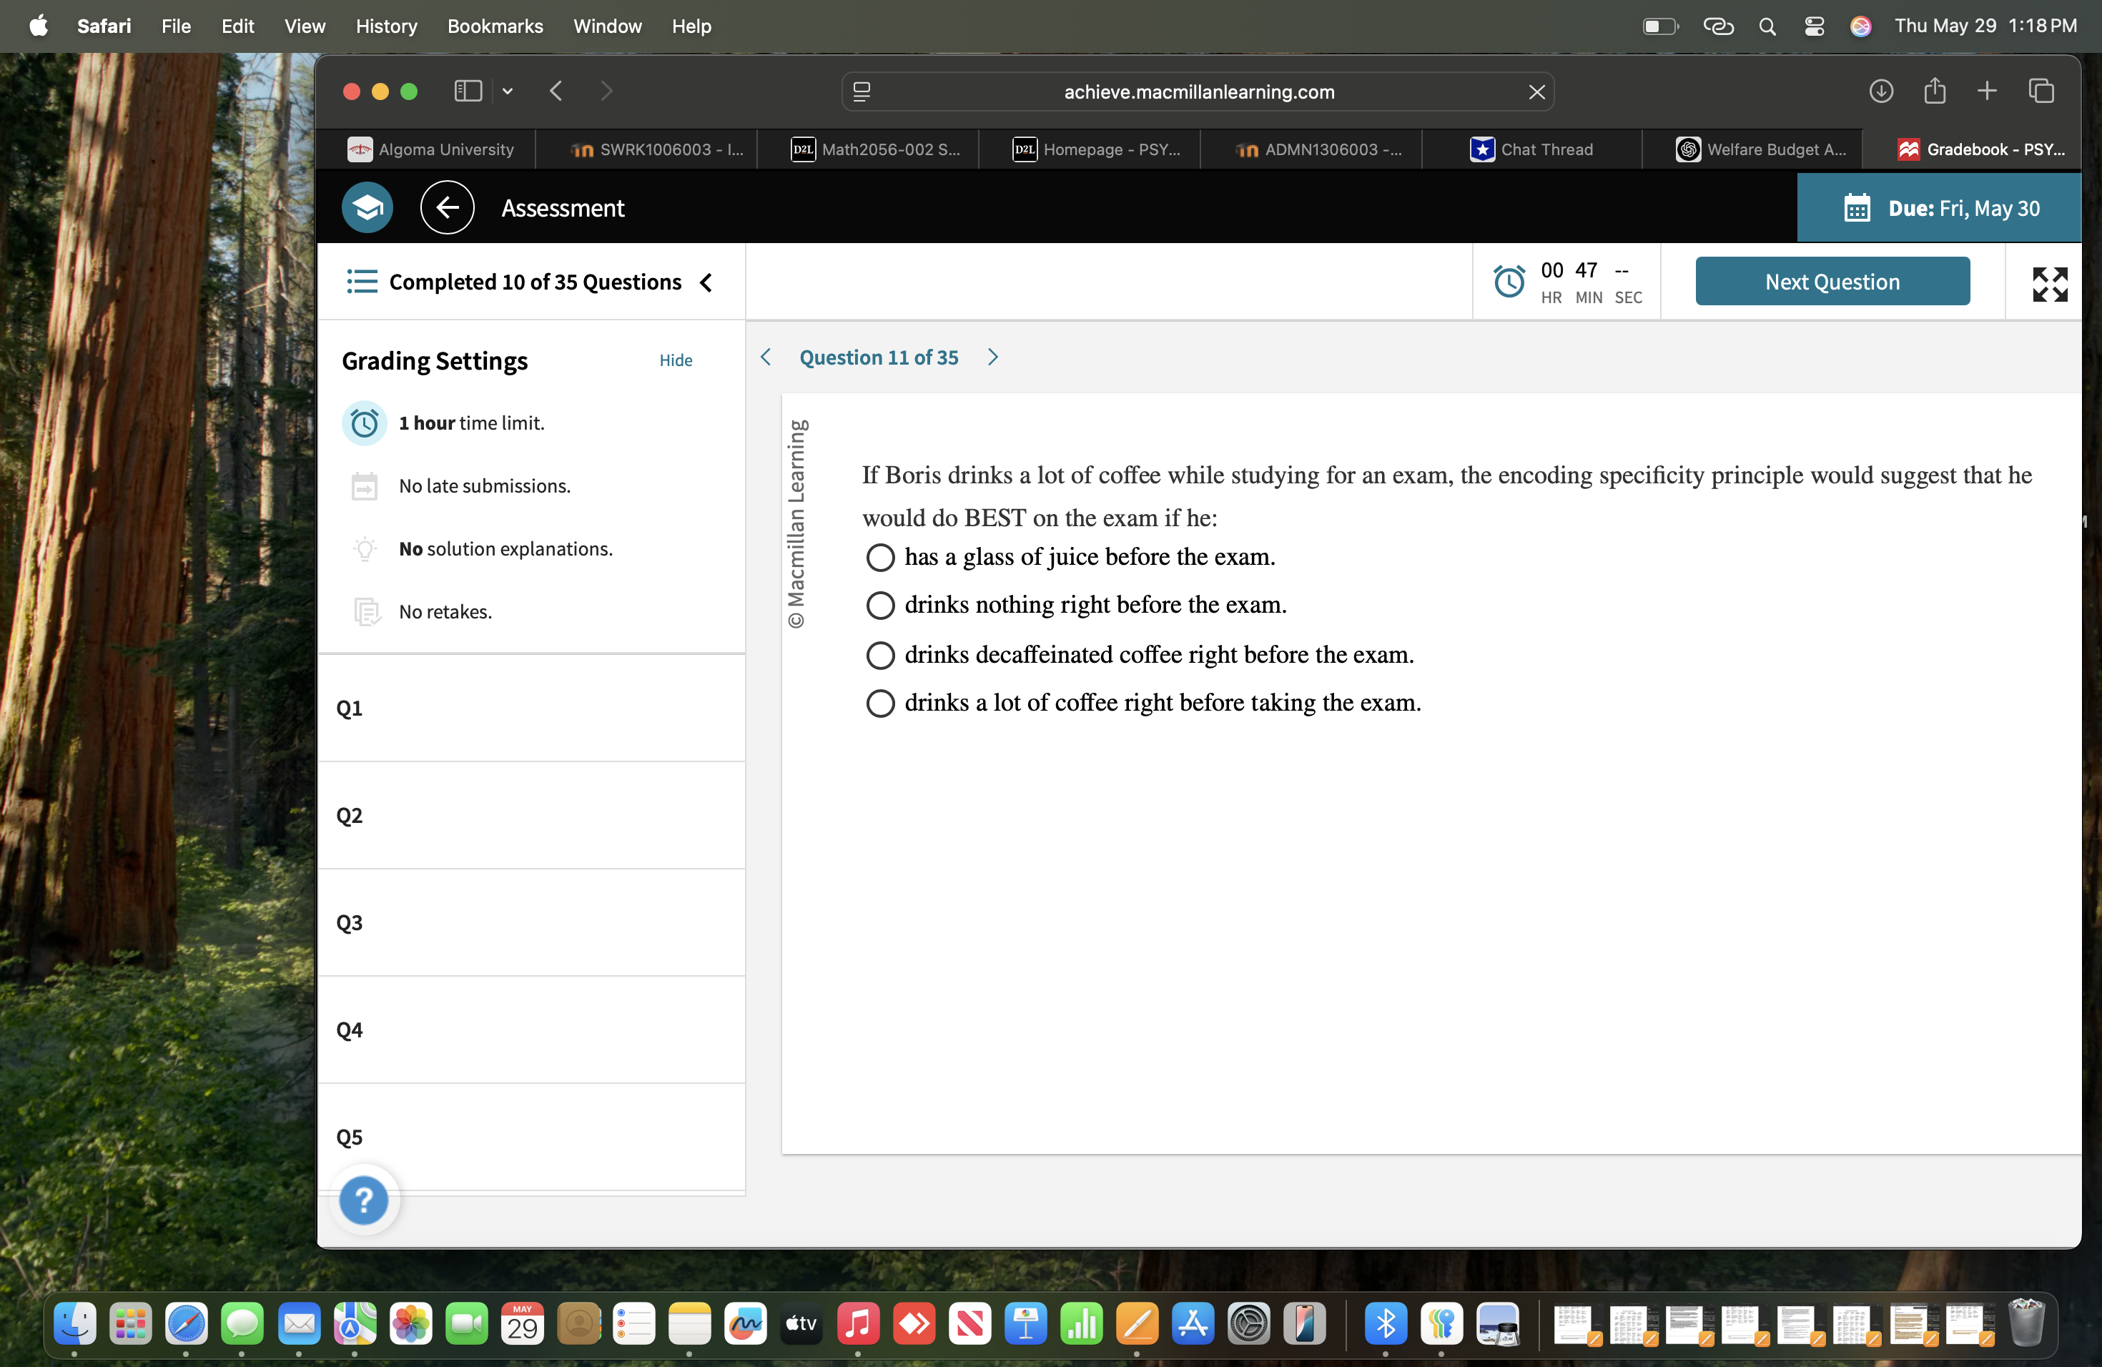Select "drinks decaffeinated coffee right before the exam"
The width and height of the screenshot is (2102, 1367).
coord(879,654)
